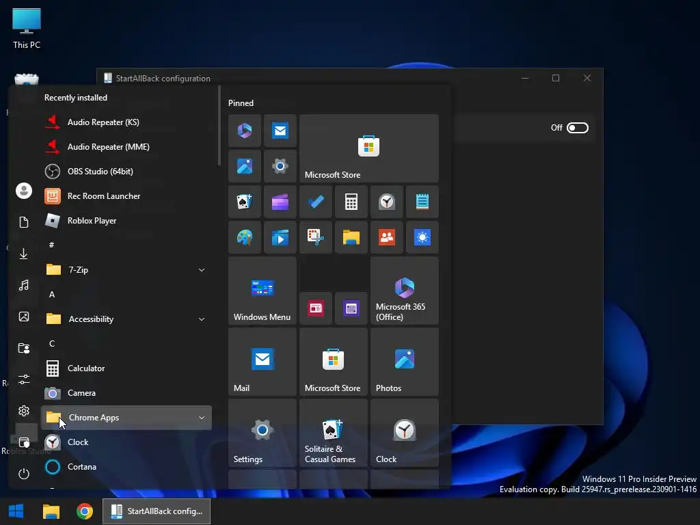Open the Notepad pinned tile
Image resolution: width=700 pixels, height=525 pixels.
click(x=422, y=202)
